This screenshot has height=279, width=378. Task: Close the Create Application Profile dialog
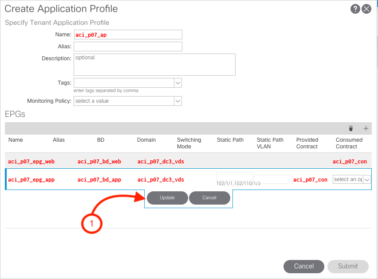coord(366,9)
